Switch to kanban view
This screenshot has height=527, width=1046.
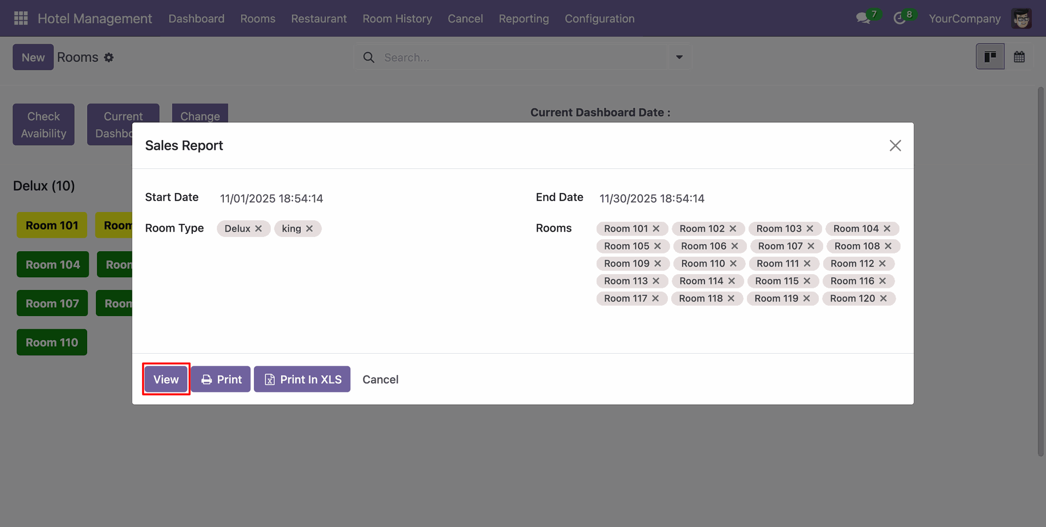coord(990,57)
